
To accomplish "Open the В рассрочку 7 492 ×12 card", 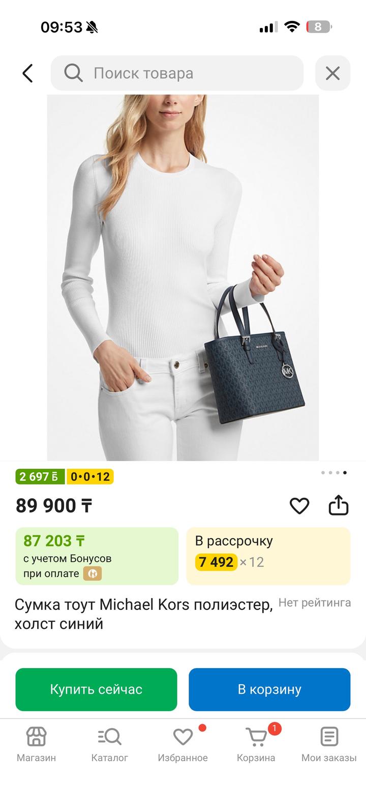I will 268,556.
